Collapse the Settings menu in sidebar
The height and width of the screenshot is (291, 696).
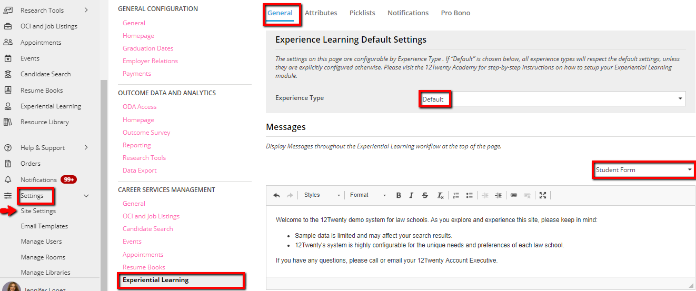tap(86, 196)
